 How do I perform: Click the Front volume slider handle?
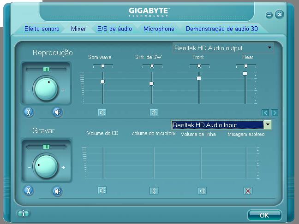click(x=199, y=78)
